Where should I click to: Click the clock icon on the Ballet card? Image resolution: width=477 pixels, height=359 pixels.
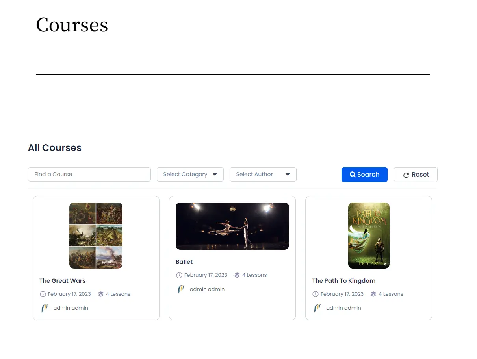(179, 275)
